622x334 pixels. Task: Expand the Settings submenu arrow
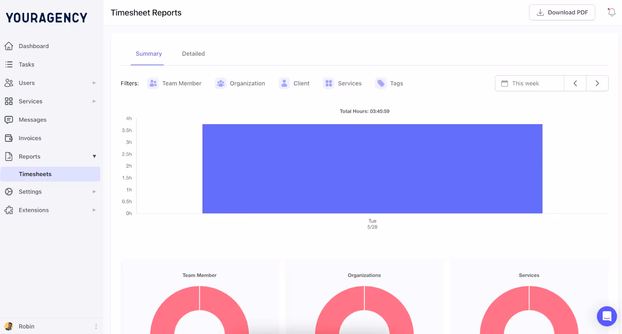pyautogui.click(x=94, y=192)
